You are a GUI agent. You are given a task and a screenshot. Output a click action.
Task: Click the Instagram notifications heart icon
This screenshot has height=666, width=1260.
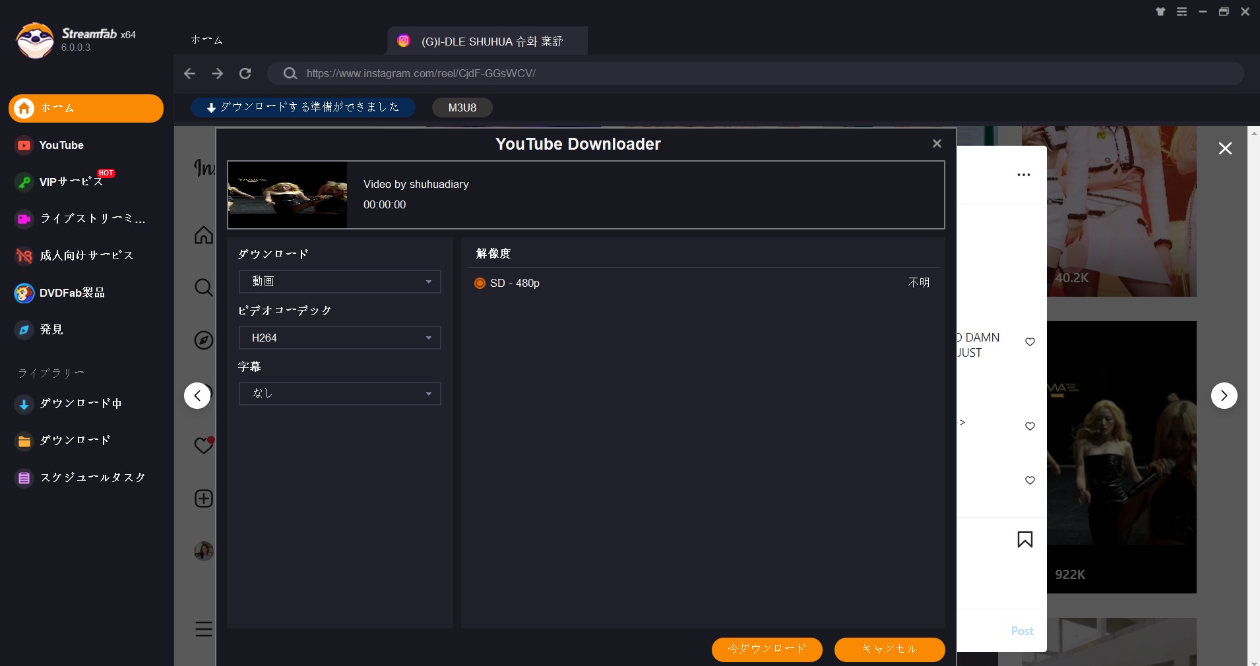point(204,445)
